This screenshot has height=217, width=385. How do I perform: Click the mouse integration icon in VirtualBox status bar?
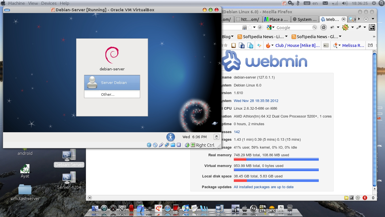click(187, 145)
